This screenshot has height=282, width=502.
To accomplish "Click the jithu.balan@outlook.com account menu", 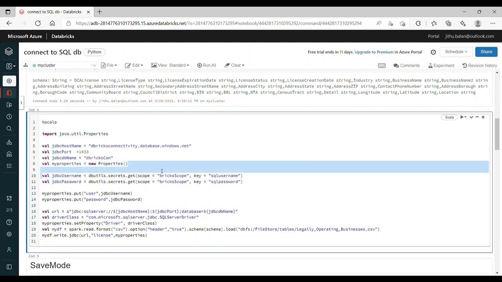I will coord(469,36).
